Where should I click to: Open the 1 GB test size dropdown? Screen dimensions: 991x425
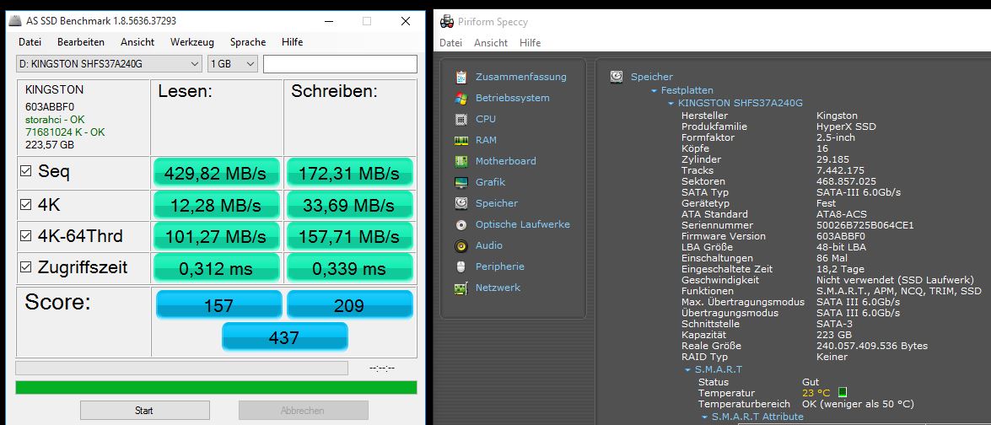point(233,64)
